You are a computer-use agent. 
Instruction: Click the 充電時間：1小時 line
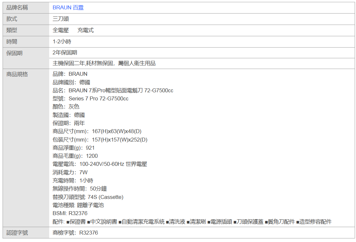pos(73,181)
